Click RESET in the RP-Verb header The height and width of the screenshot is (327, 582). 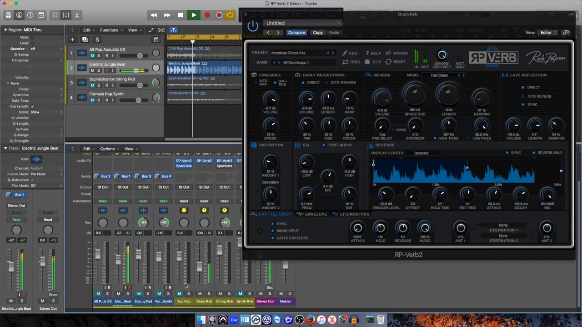click(x=395, y=62)
